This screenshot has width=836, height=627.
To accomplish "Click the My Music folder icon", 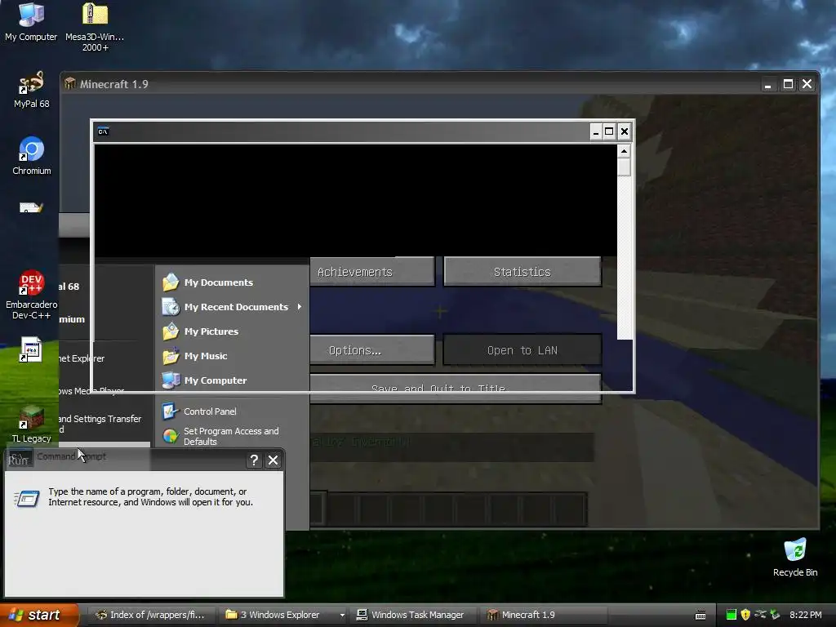I will 171,356.
